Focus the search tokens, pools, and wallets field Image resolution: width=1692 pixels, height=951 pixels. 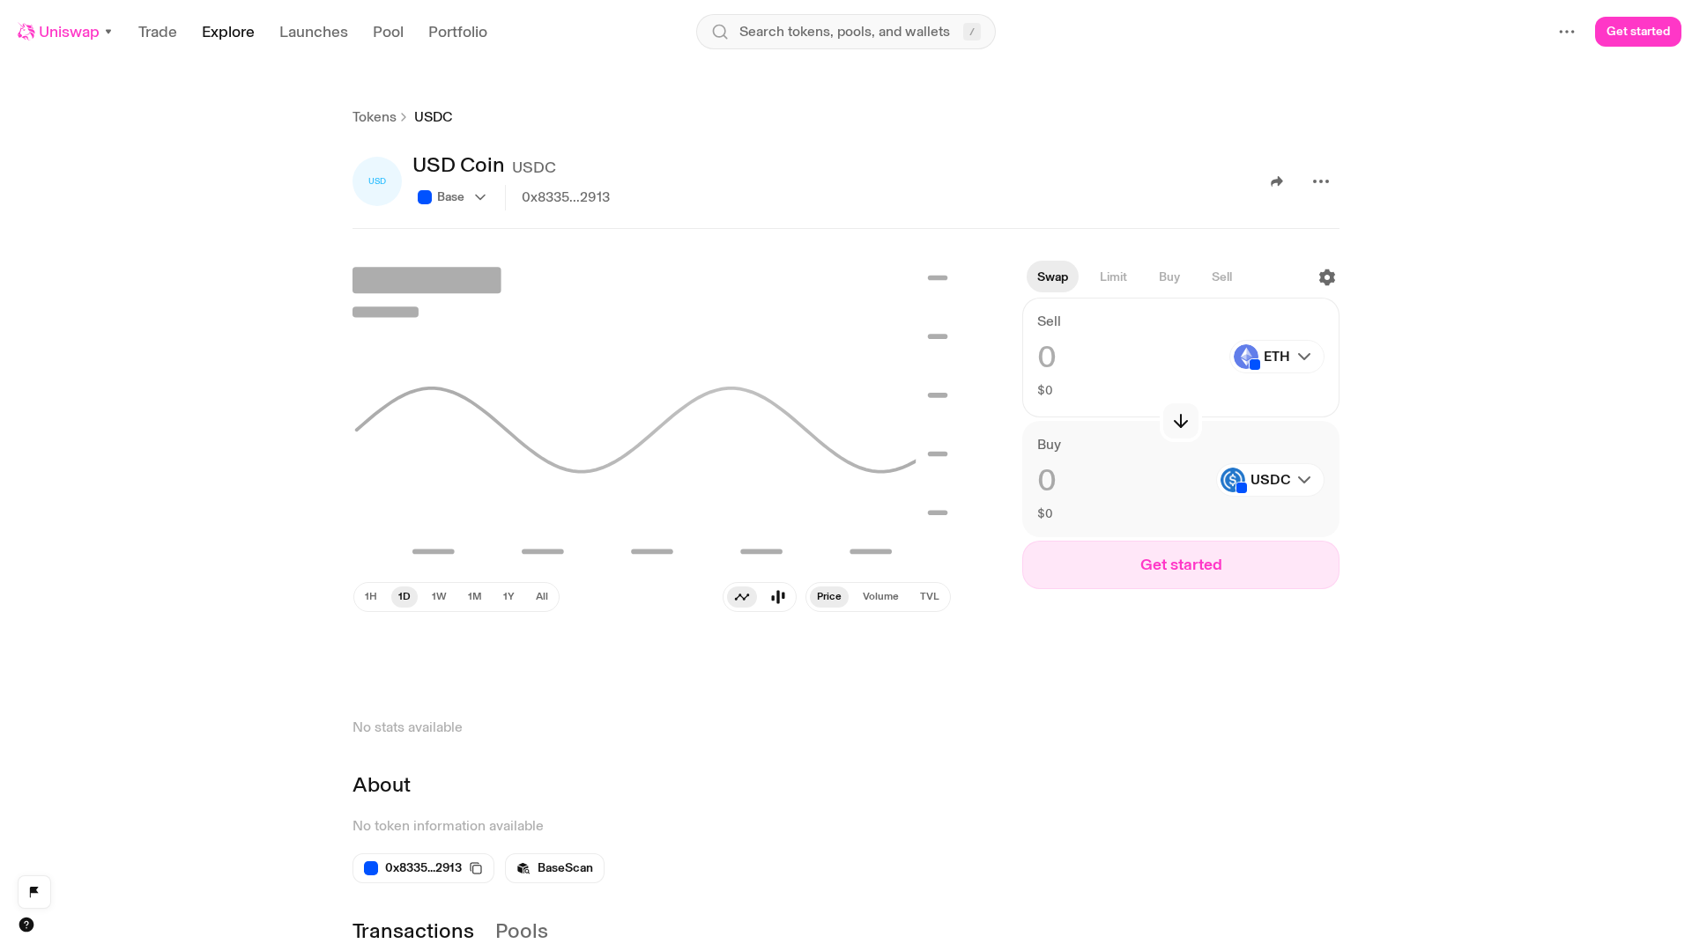[x=846, y=32]
